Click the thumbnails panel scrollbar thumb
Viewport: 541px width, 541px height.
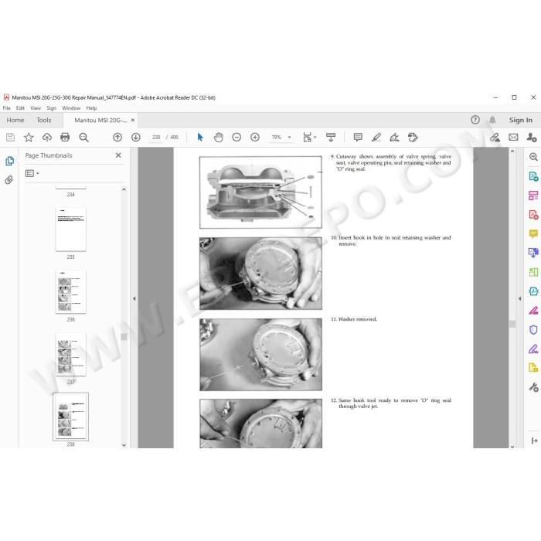(124, 336)
